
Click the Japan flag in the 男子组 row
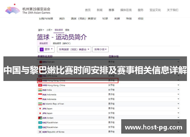click(x=40, y=109)
